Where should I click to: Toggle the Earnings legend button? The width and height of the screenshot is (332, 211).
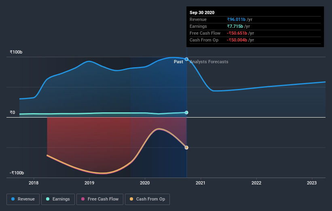pyautogui.click(x=58, y=199)
